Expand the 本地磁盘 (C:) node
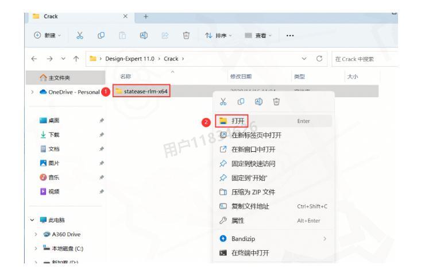The height and width of the screenshot is (276, 421). (x=36, y=248)
